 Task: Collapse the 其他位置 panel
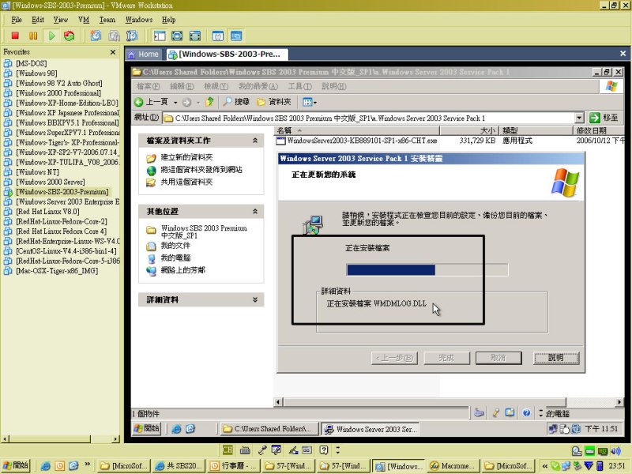coord(254,211)
